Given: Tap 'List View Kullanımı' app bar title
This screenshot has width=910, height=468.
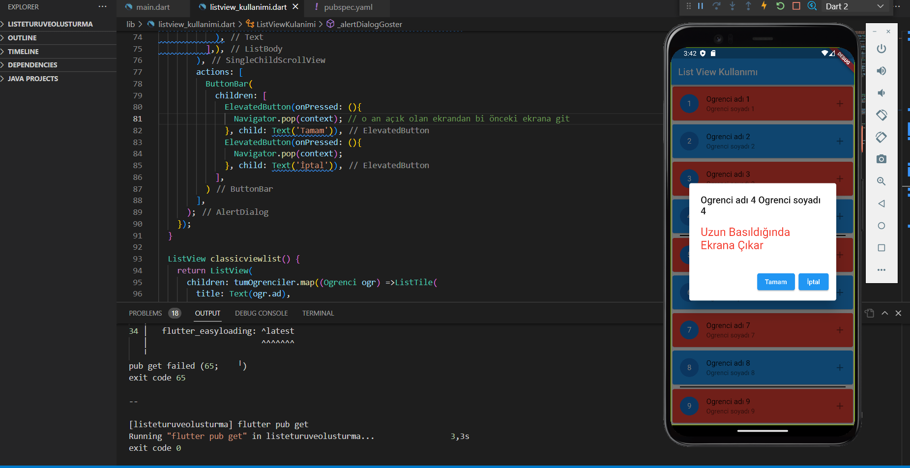Looking at the screenshot, I should point(718,72).
